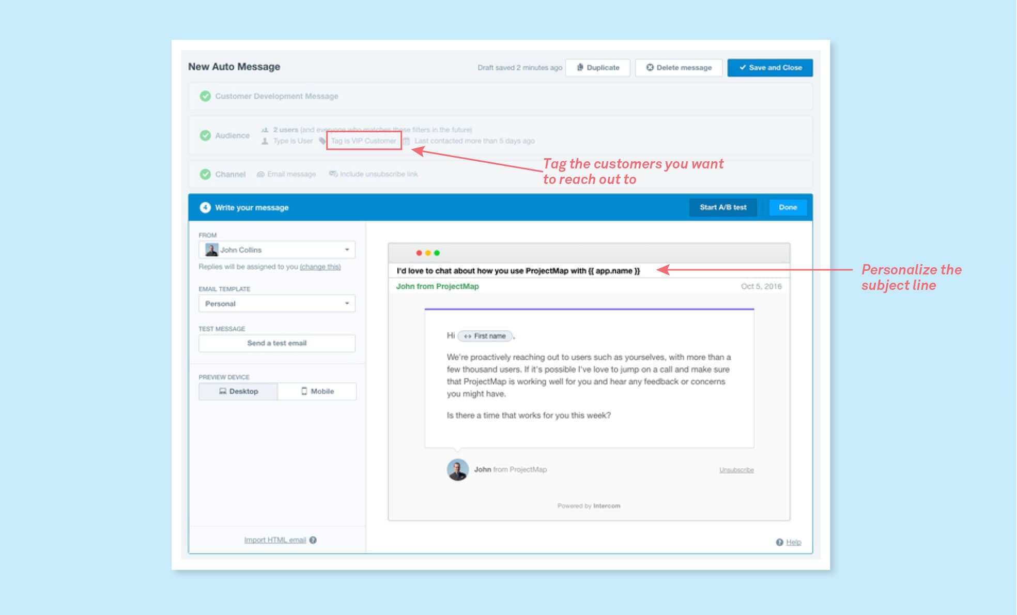Viewport: 1017px width, 615px height.
Task: Click red dot in email preview window
Action: coord(419,253)
